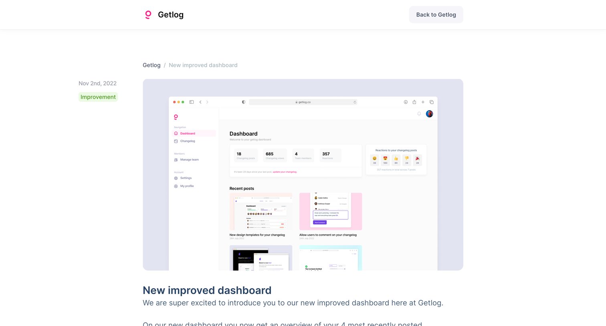Click the Back to Getlog button

pyautogui.click(x=436, y=15)
